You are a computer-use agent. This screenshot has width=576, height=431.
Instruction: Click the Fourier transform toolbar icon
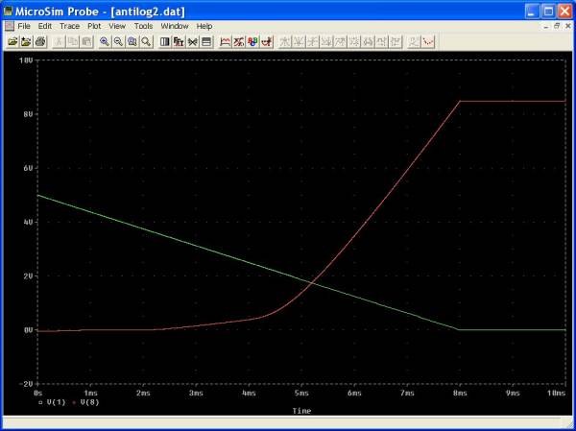pos(179,42)
